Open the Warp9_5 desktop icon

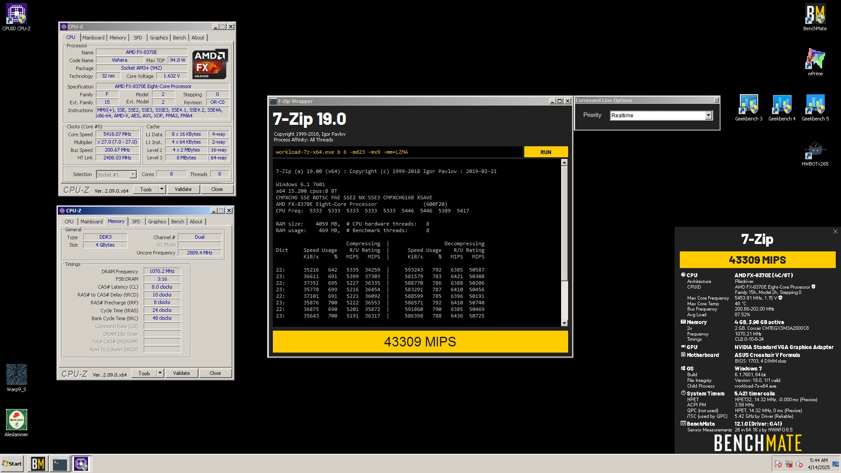tap(16, 378)
